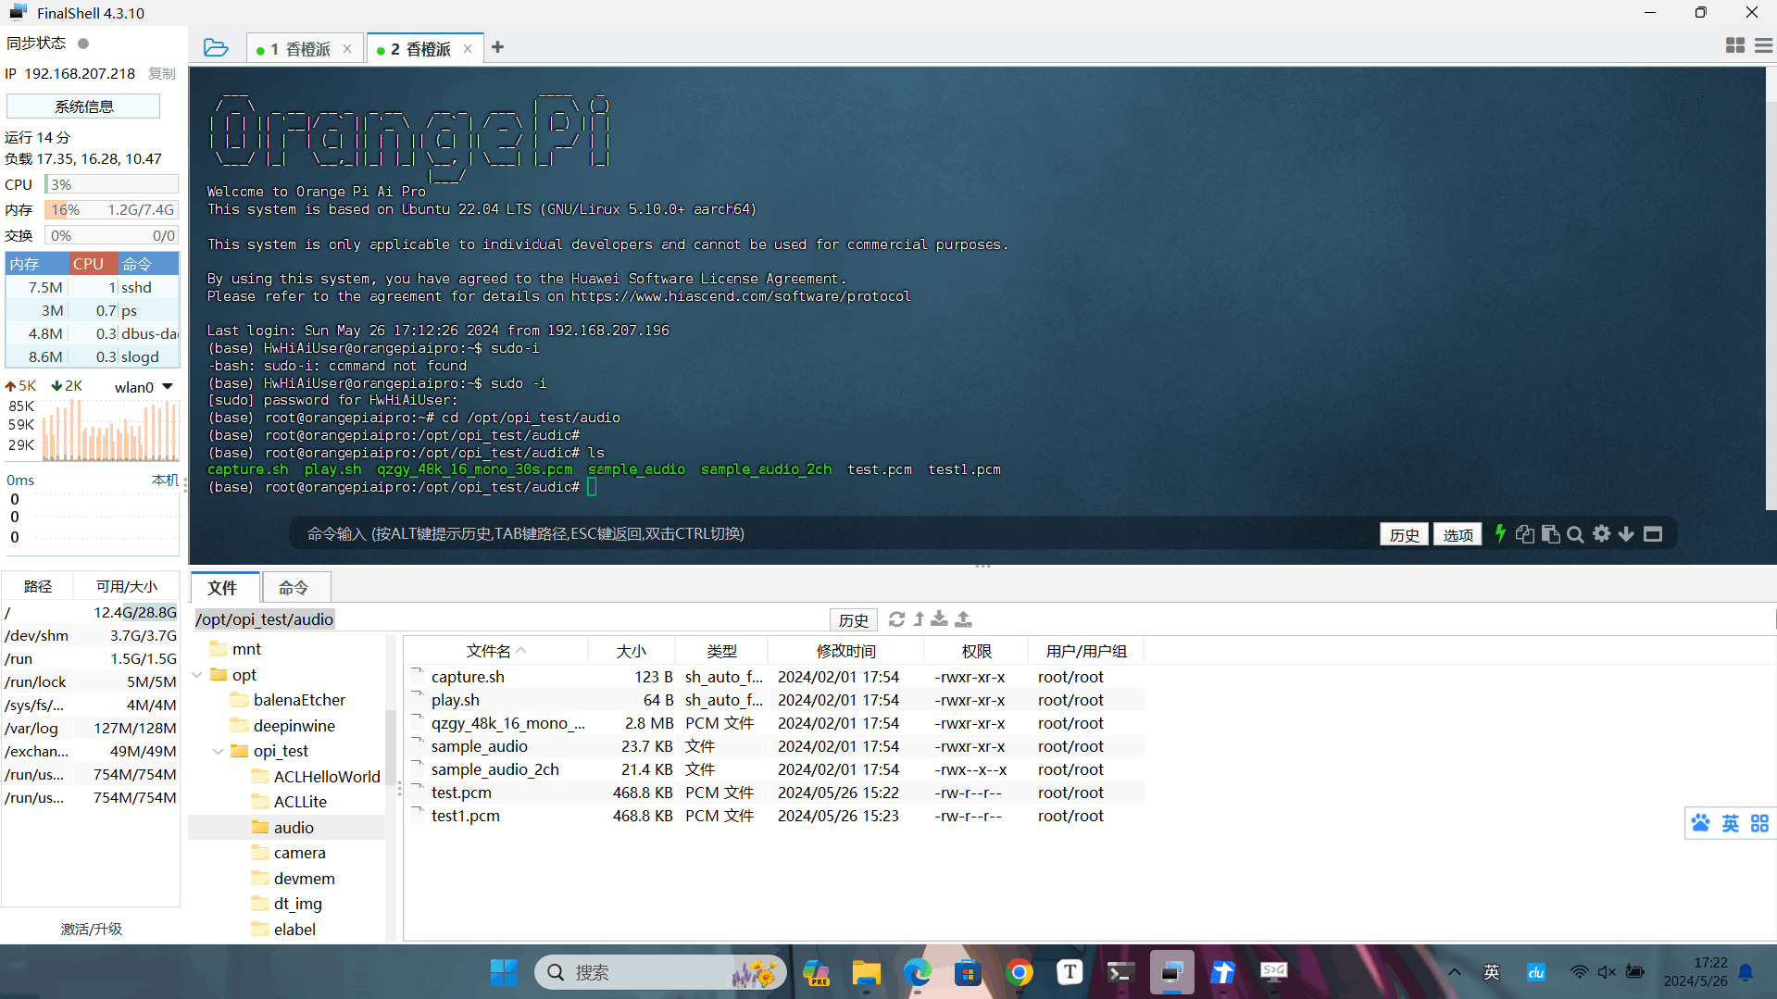1777x999 pixels.
Task: Open terminal search magnifier icon
Action: 1575,534
